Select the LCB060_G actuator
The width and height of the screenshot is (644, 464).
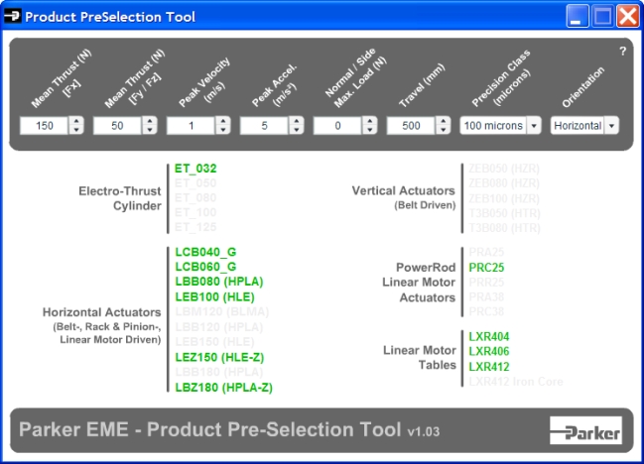[205, 267]
